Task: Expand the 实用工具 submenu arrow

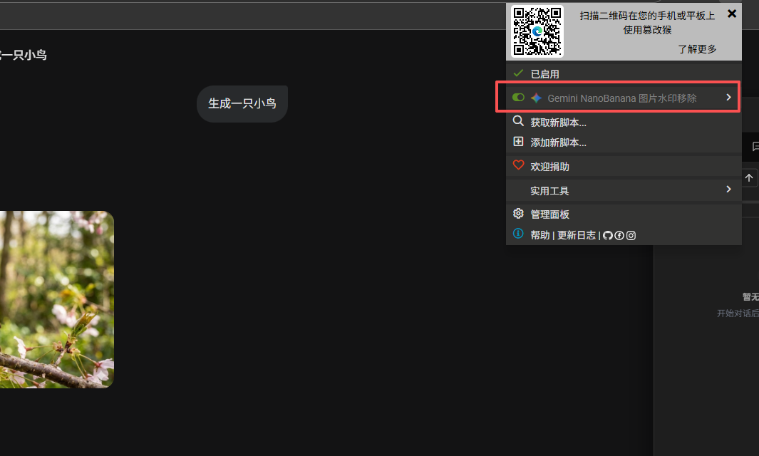Action: [728, 190]
